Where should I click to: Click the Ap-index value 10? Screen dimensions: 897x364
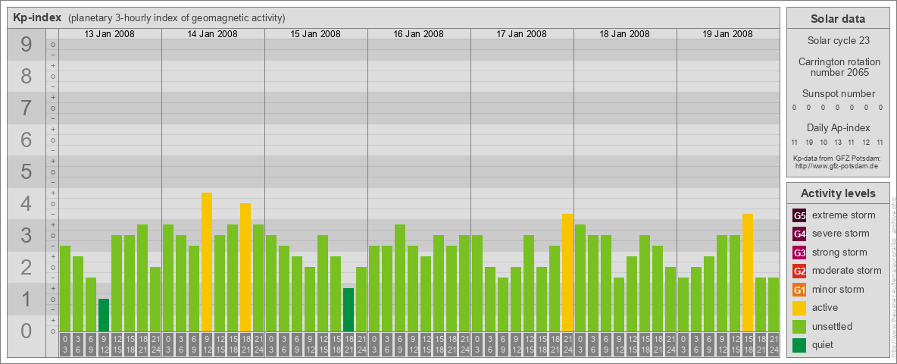coord(824,142)
